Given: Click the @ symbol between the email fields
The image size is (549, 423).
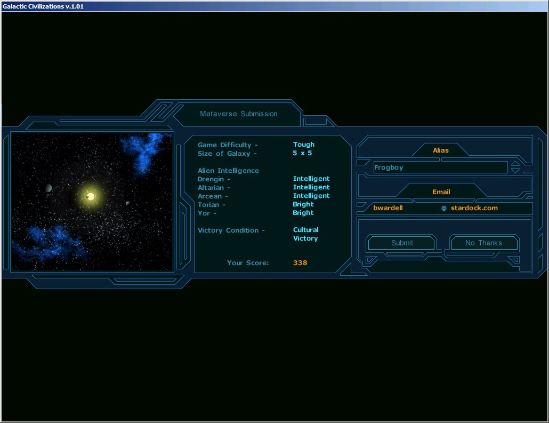Looking at the screenshot, I should [444, 208].
